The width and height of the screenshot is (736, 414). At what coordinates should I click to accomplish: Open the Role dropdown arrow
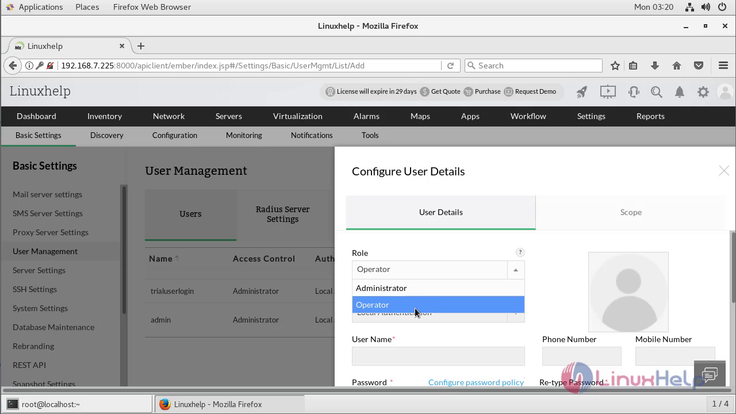(516, 270)
